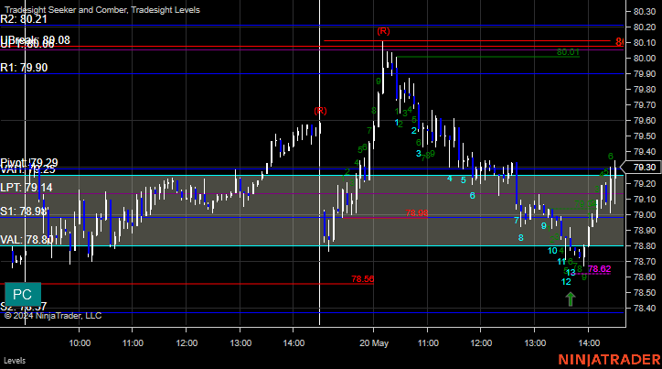Click the 78.40 price axis label
This screenshot has height=369, width=662.
coord(645,309)
